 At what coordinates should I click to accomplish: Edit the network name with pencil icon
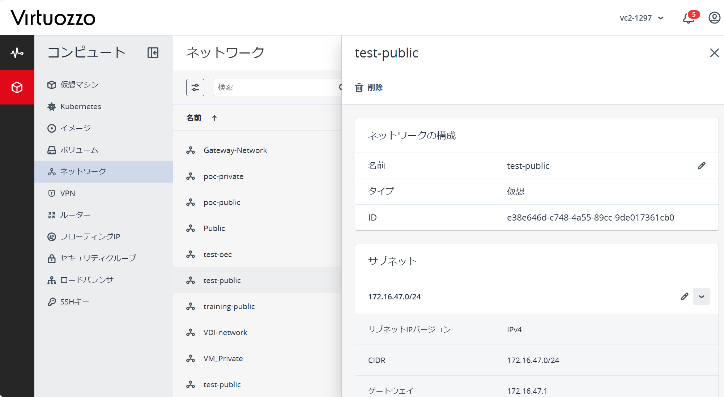coord(701,166)
